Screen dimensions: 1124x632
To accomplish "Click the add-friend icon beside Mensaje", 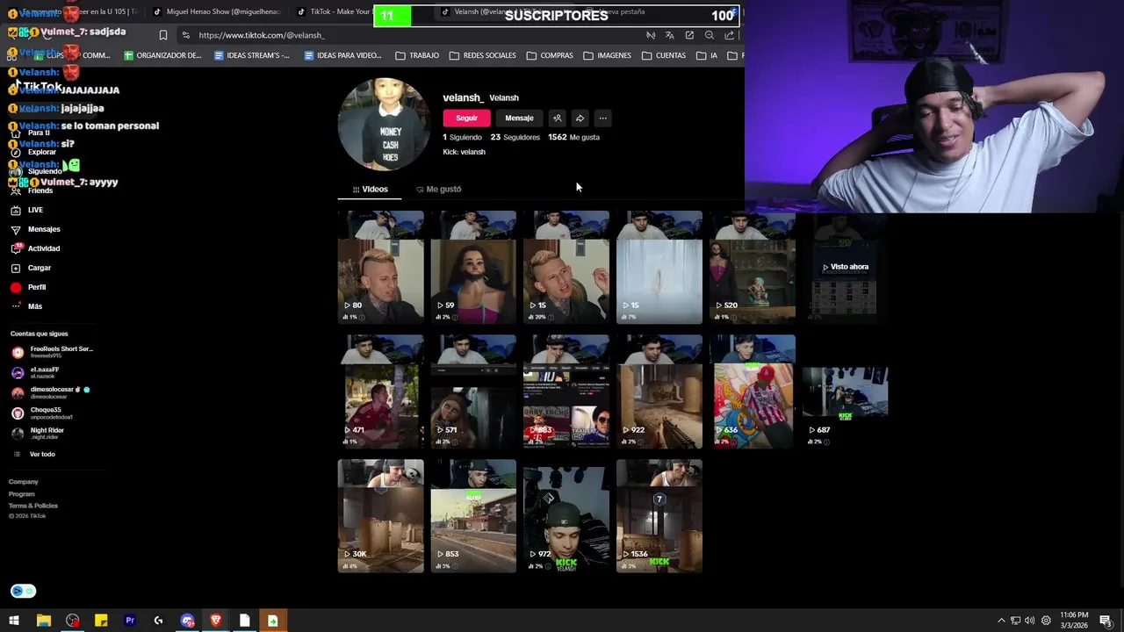I will pyautogui.click(x=557, y=118).
